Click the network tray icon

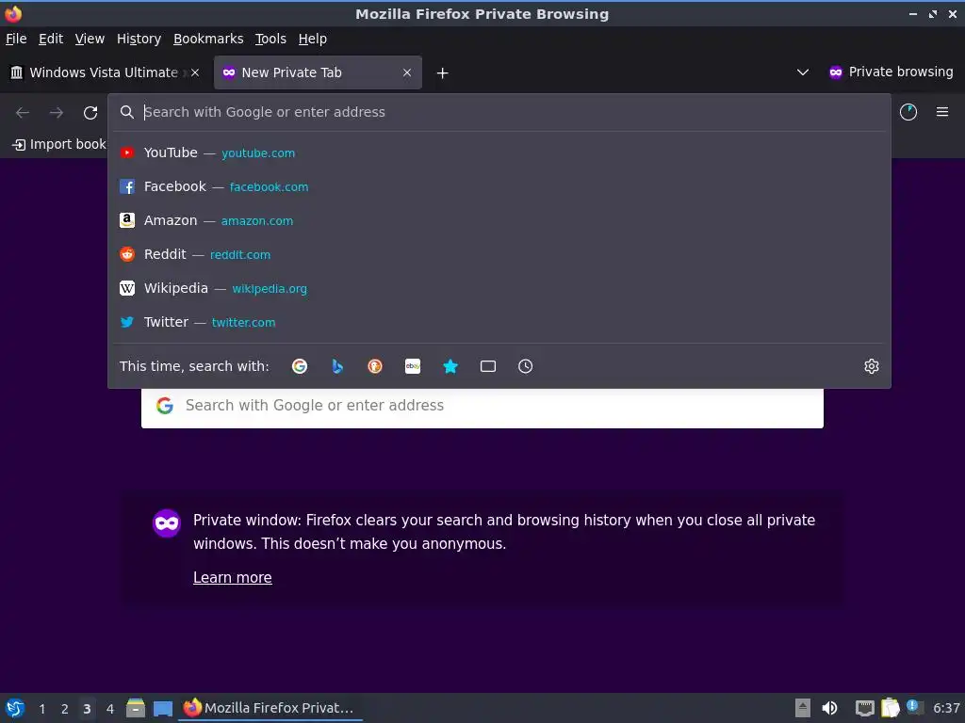coord(865,708)
